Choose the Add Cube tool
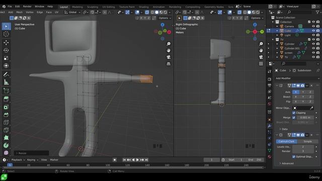The height and width of the screenshot is (181, 322). 6,90
